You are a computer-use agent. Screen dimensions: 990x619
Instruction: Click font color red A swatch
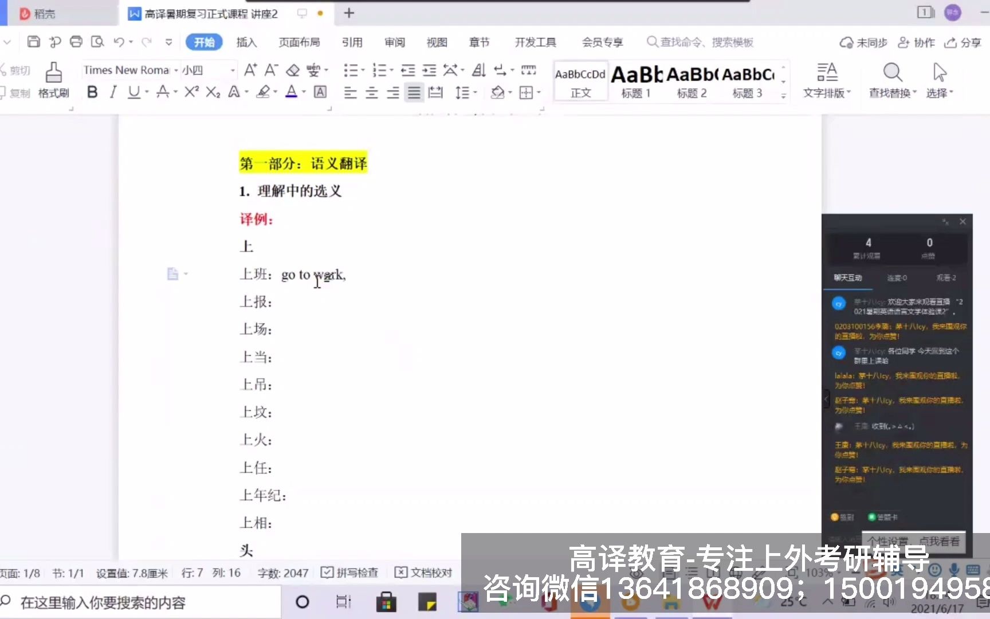(x=291, y=92)
